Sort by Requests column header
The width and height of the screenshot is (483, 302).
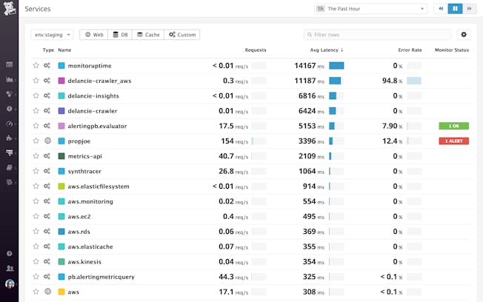coord(256,50)
